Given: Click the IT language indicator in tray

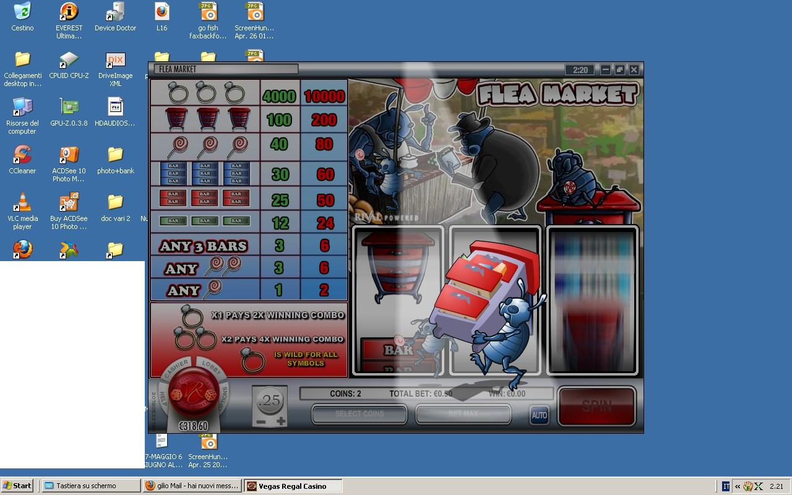Looking at the screenshot, I should click(x=726, y=486).
